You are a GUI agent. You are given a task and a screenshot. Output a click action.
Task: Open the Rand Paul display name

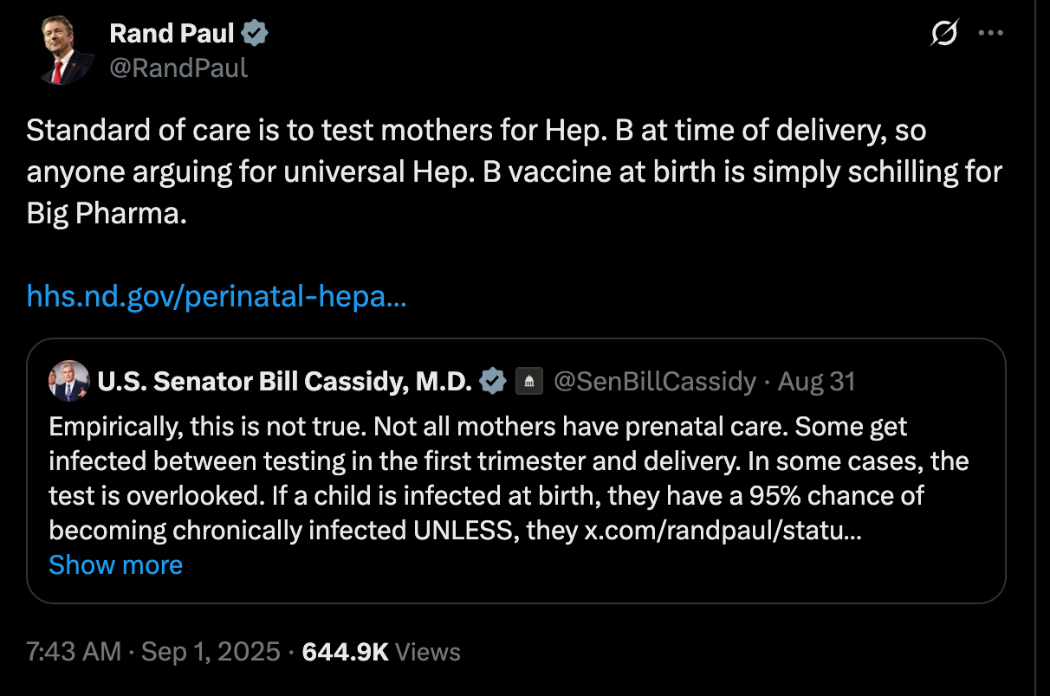[172, 34]
